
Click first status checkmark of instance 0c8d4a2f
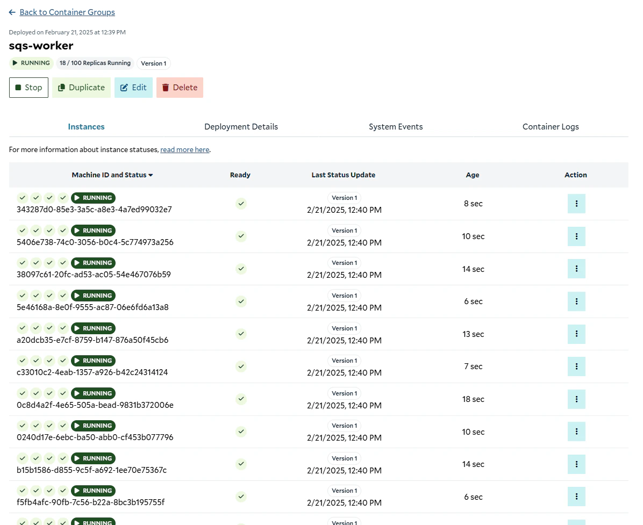point(23,393)
